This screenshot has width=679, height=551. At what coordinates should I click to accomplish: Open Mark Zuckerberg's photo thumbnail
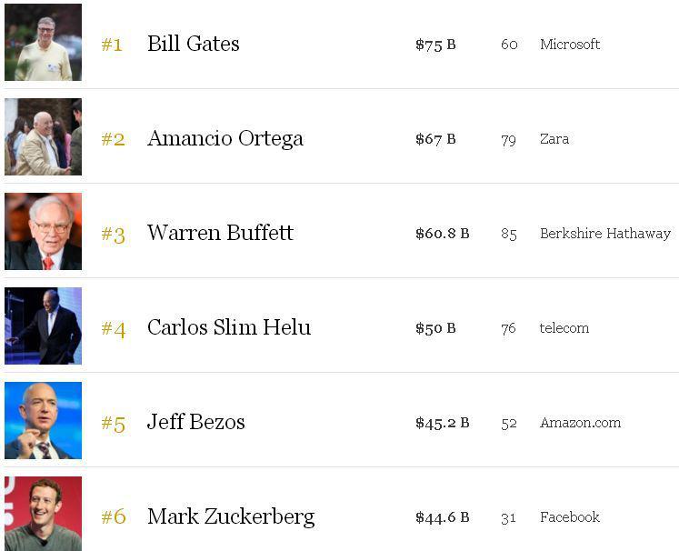coord(43,514)
